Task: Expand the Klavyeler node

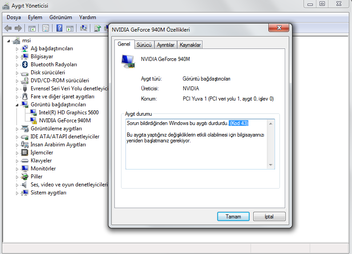Action: pos(17,161)
